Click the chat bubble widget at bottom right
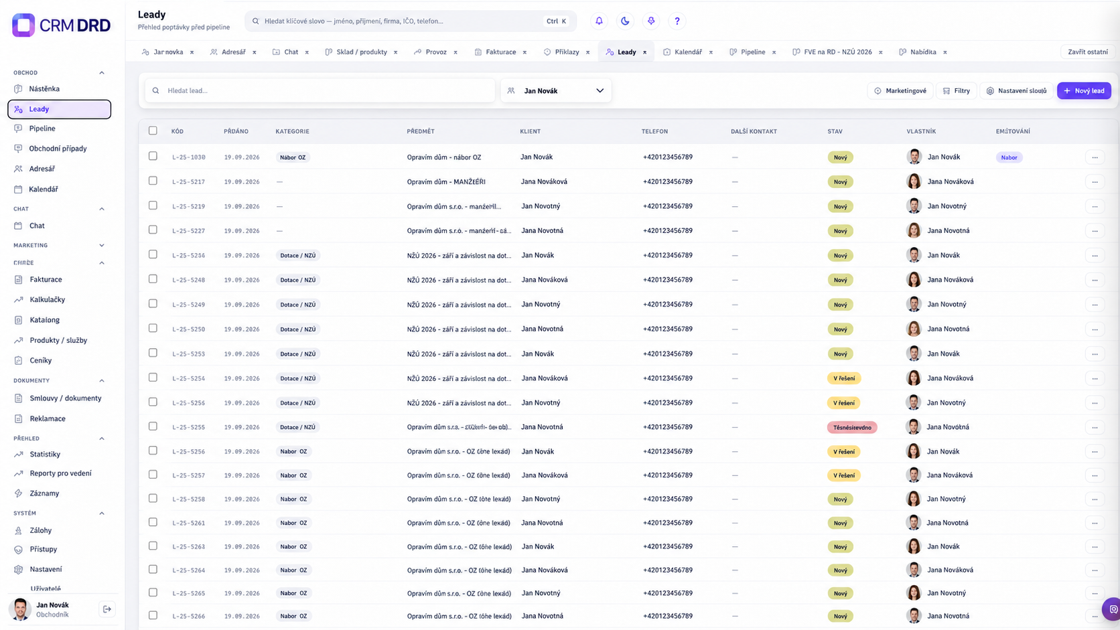The width and height of the screenshot is (1120, 630). click(x=1113, y=609)
